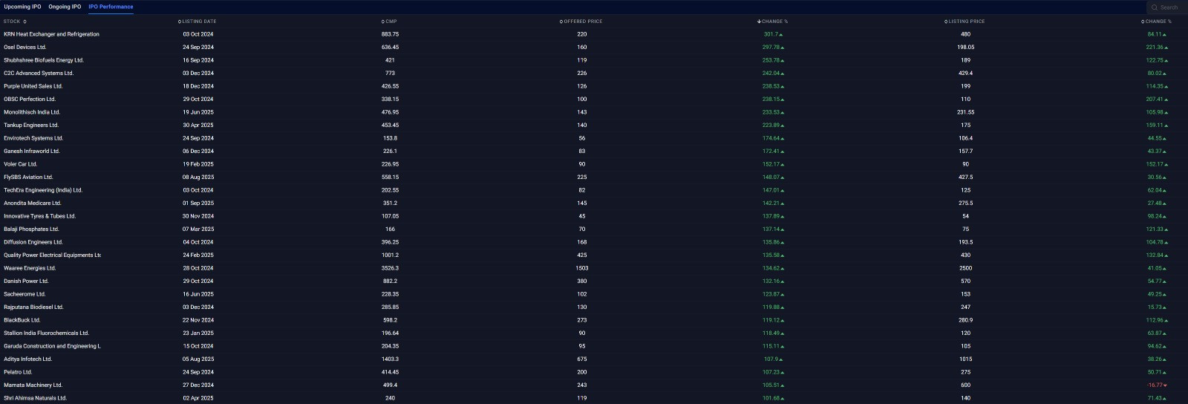
Task: Click KRN Heat Exchanger's 301.7 change value
Action: pos(771,34)
